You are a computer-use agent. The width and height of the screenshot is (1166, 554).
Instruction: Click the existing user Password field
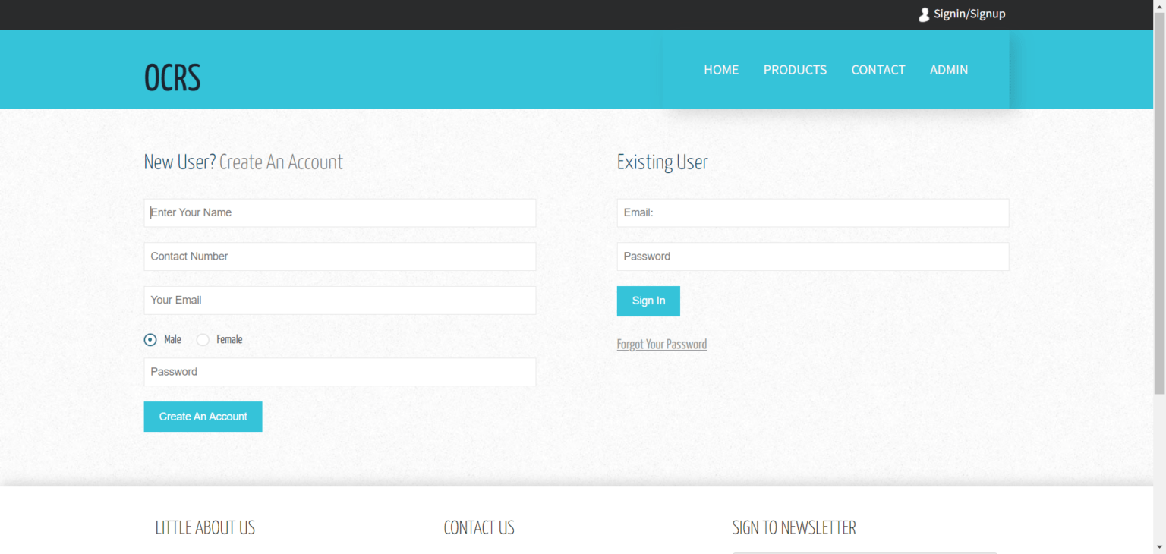(x=812, y=257)
